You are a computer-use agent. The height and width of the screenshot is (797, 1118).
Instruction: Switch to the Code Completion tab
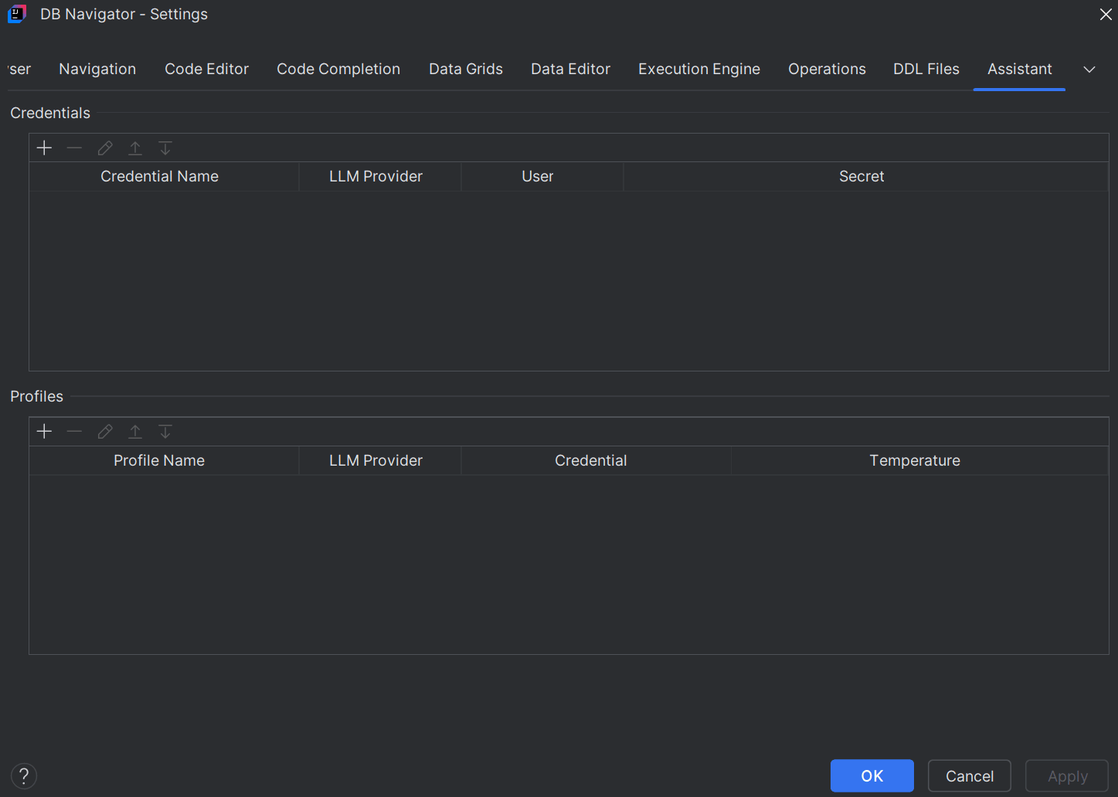(x=338, y=69)
